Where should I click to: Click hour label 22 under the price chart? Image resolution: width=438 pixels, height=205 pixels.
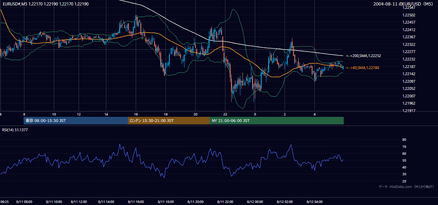tap(225, 114)
